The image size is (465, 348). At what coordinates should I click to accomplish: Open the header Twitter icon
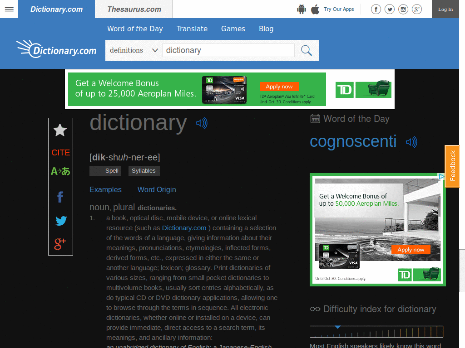389,10
